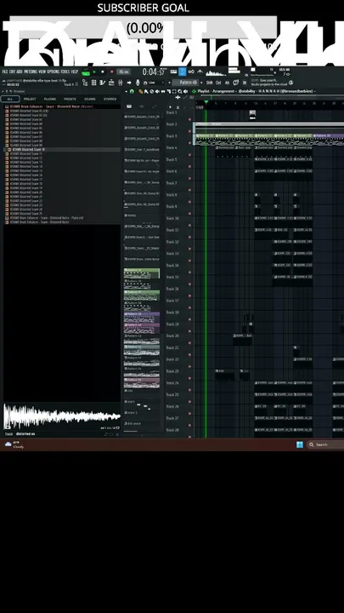Open the Pattern 40 selector
Screen dimensions: 344x613
tap(188, 83)
